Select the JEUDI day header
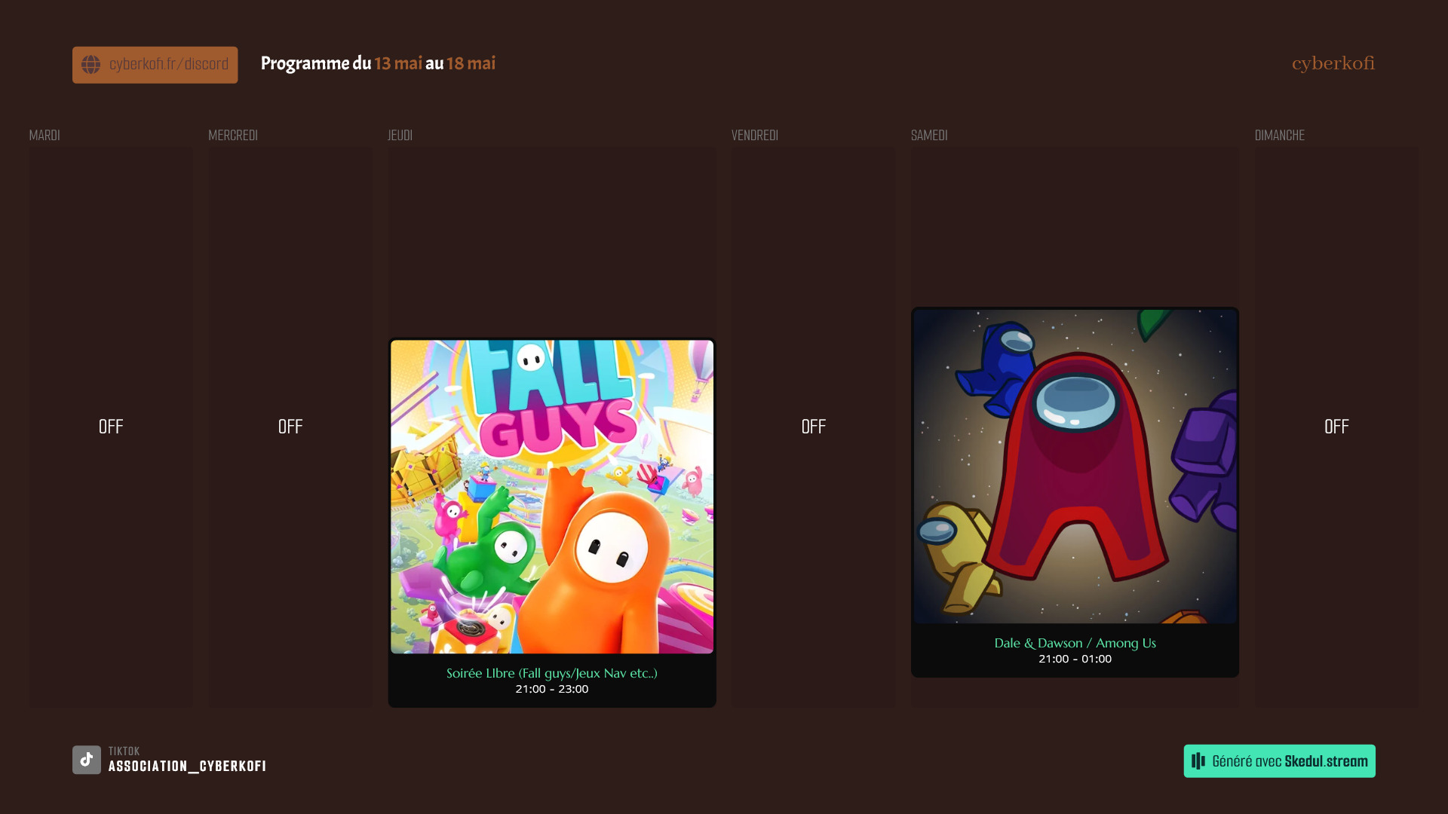This screenshot has height=814, width=1448. pyautogui.click(x=400, y=136)
